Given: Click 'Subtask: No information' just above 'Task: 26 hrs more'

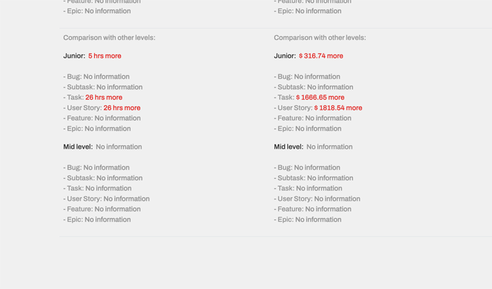Looking at the screenshot, I should pyautogui.click(x=103, y=87).
